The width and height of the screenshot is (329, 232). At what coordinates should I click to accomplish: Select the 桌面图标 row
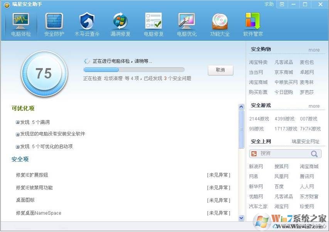click(123, 200)
